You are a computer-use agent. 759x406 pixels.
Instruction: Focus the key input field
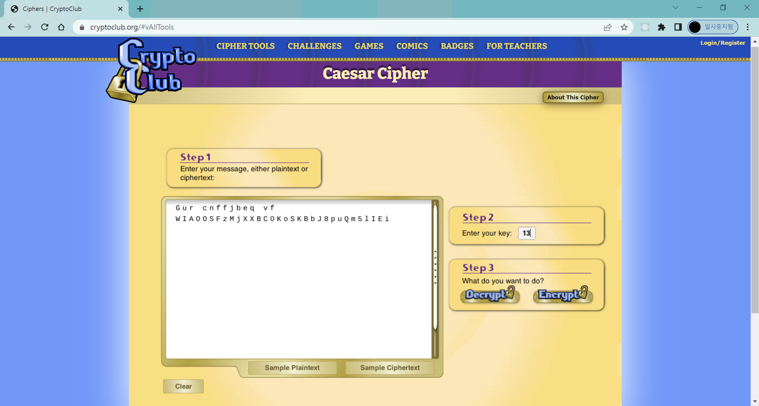527,233
